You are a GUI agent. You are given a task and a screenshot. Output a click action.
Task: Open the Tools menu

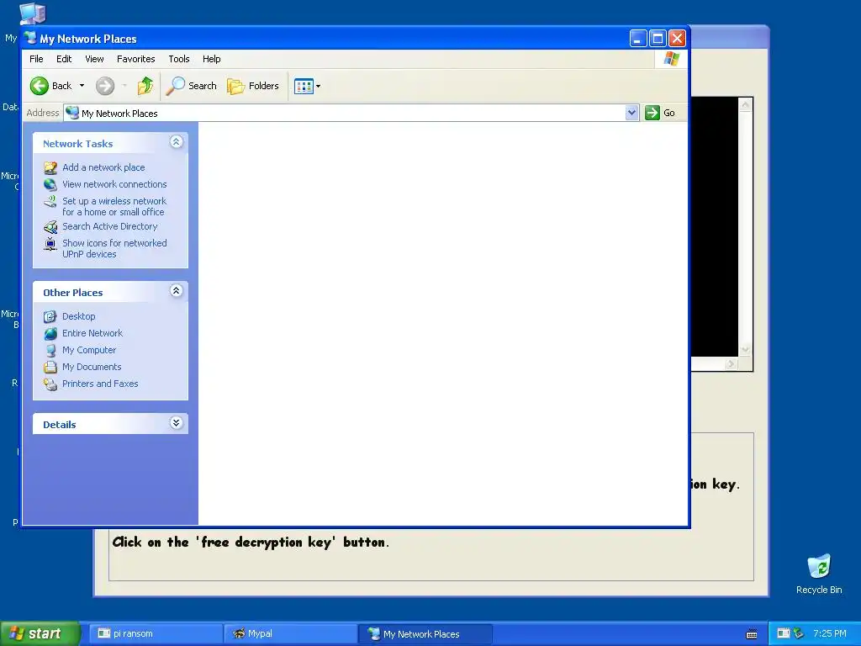coord(179,59)
